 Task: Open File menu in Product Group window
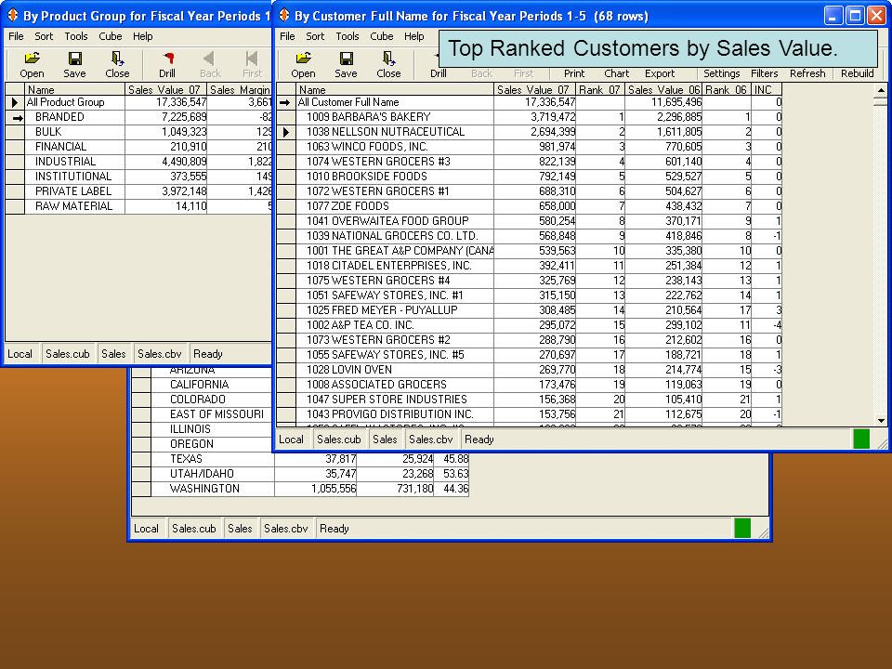tap(16, 36)
